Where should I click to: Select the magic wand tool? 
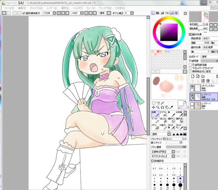tap(162, 103)
